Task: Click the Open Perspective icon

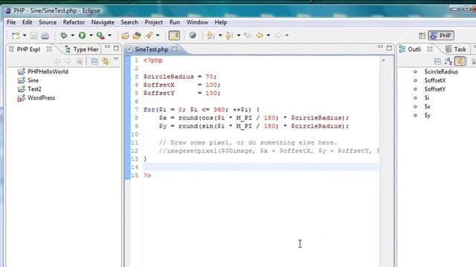Action: tap(422, 36)
